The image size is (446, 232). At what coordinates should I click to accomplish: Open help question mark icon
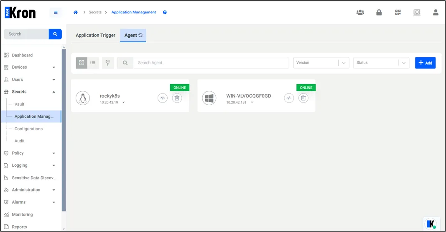pos(165,12)
